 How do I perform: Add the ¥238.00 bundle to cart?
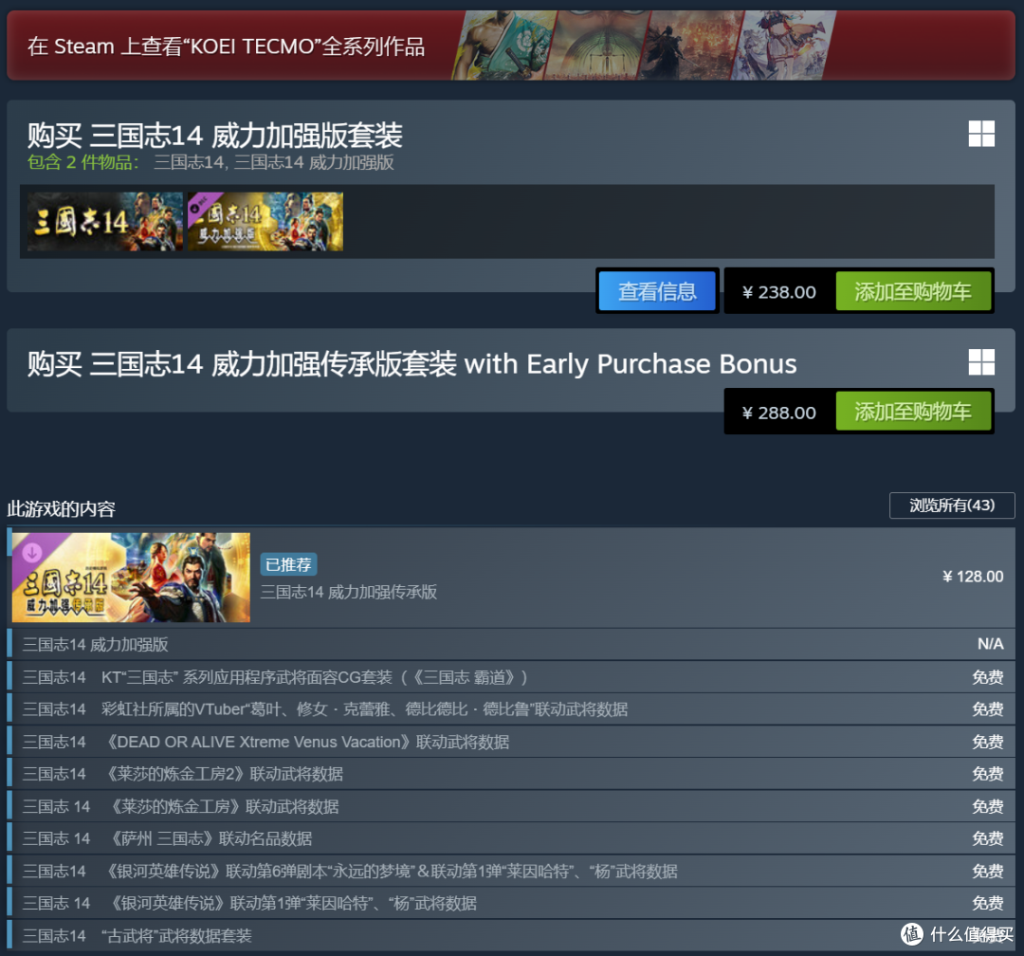pyautogui.click(x=913, y=291)
